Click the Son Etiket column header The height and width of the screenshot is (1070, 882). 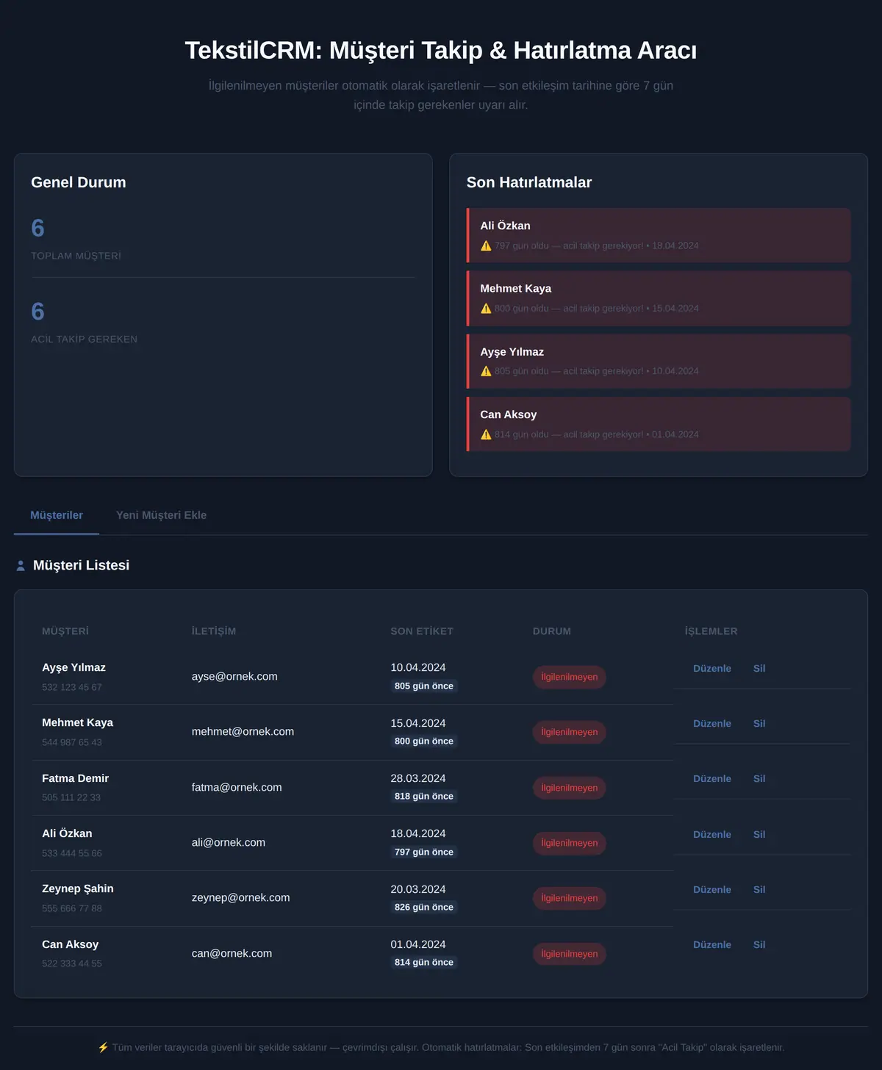click(x=422, y=631)
